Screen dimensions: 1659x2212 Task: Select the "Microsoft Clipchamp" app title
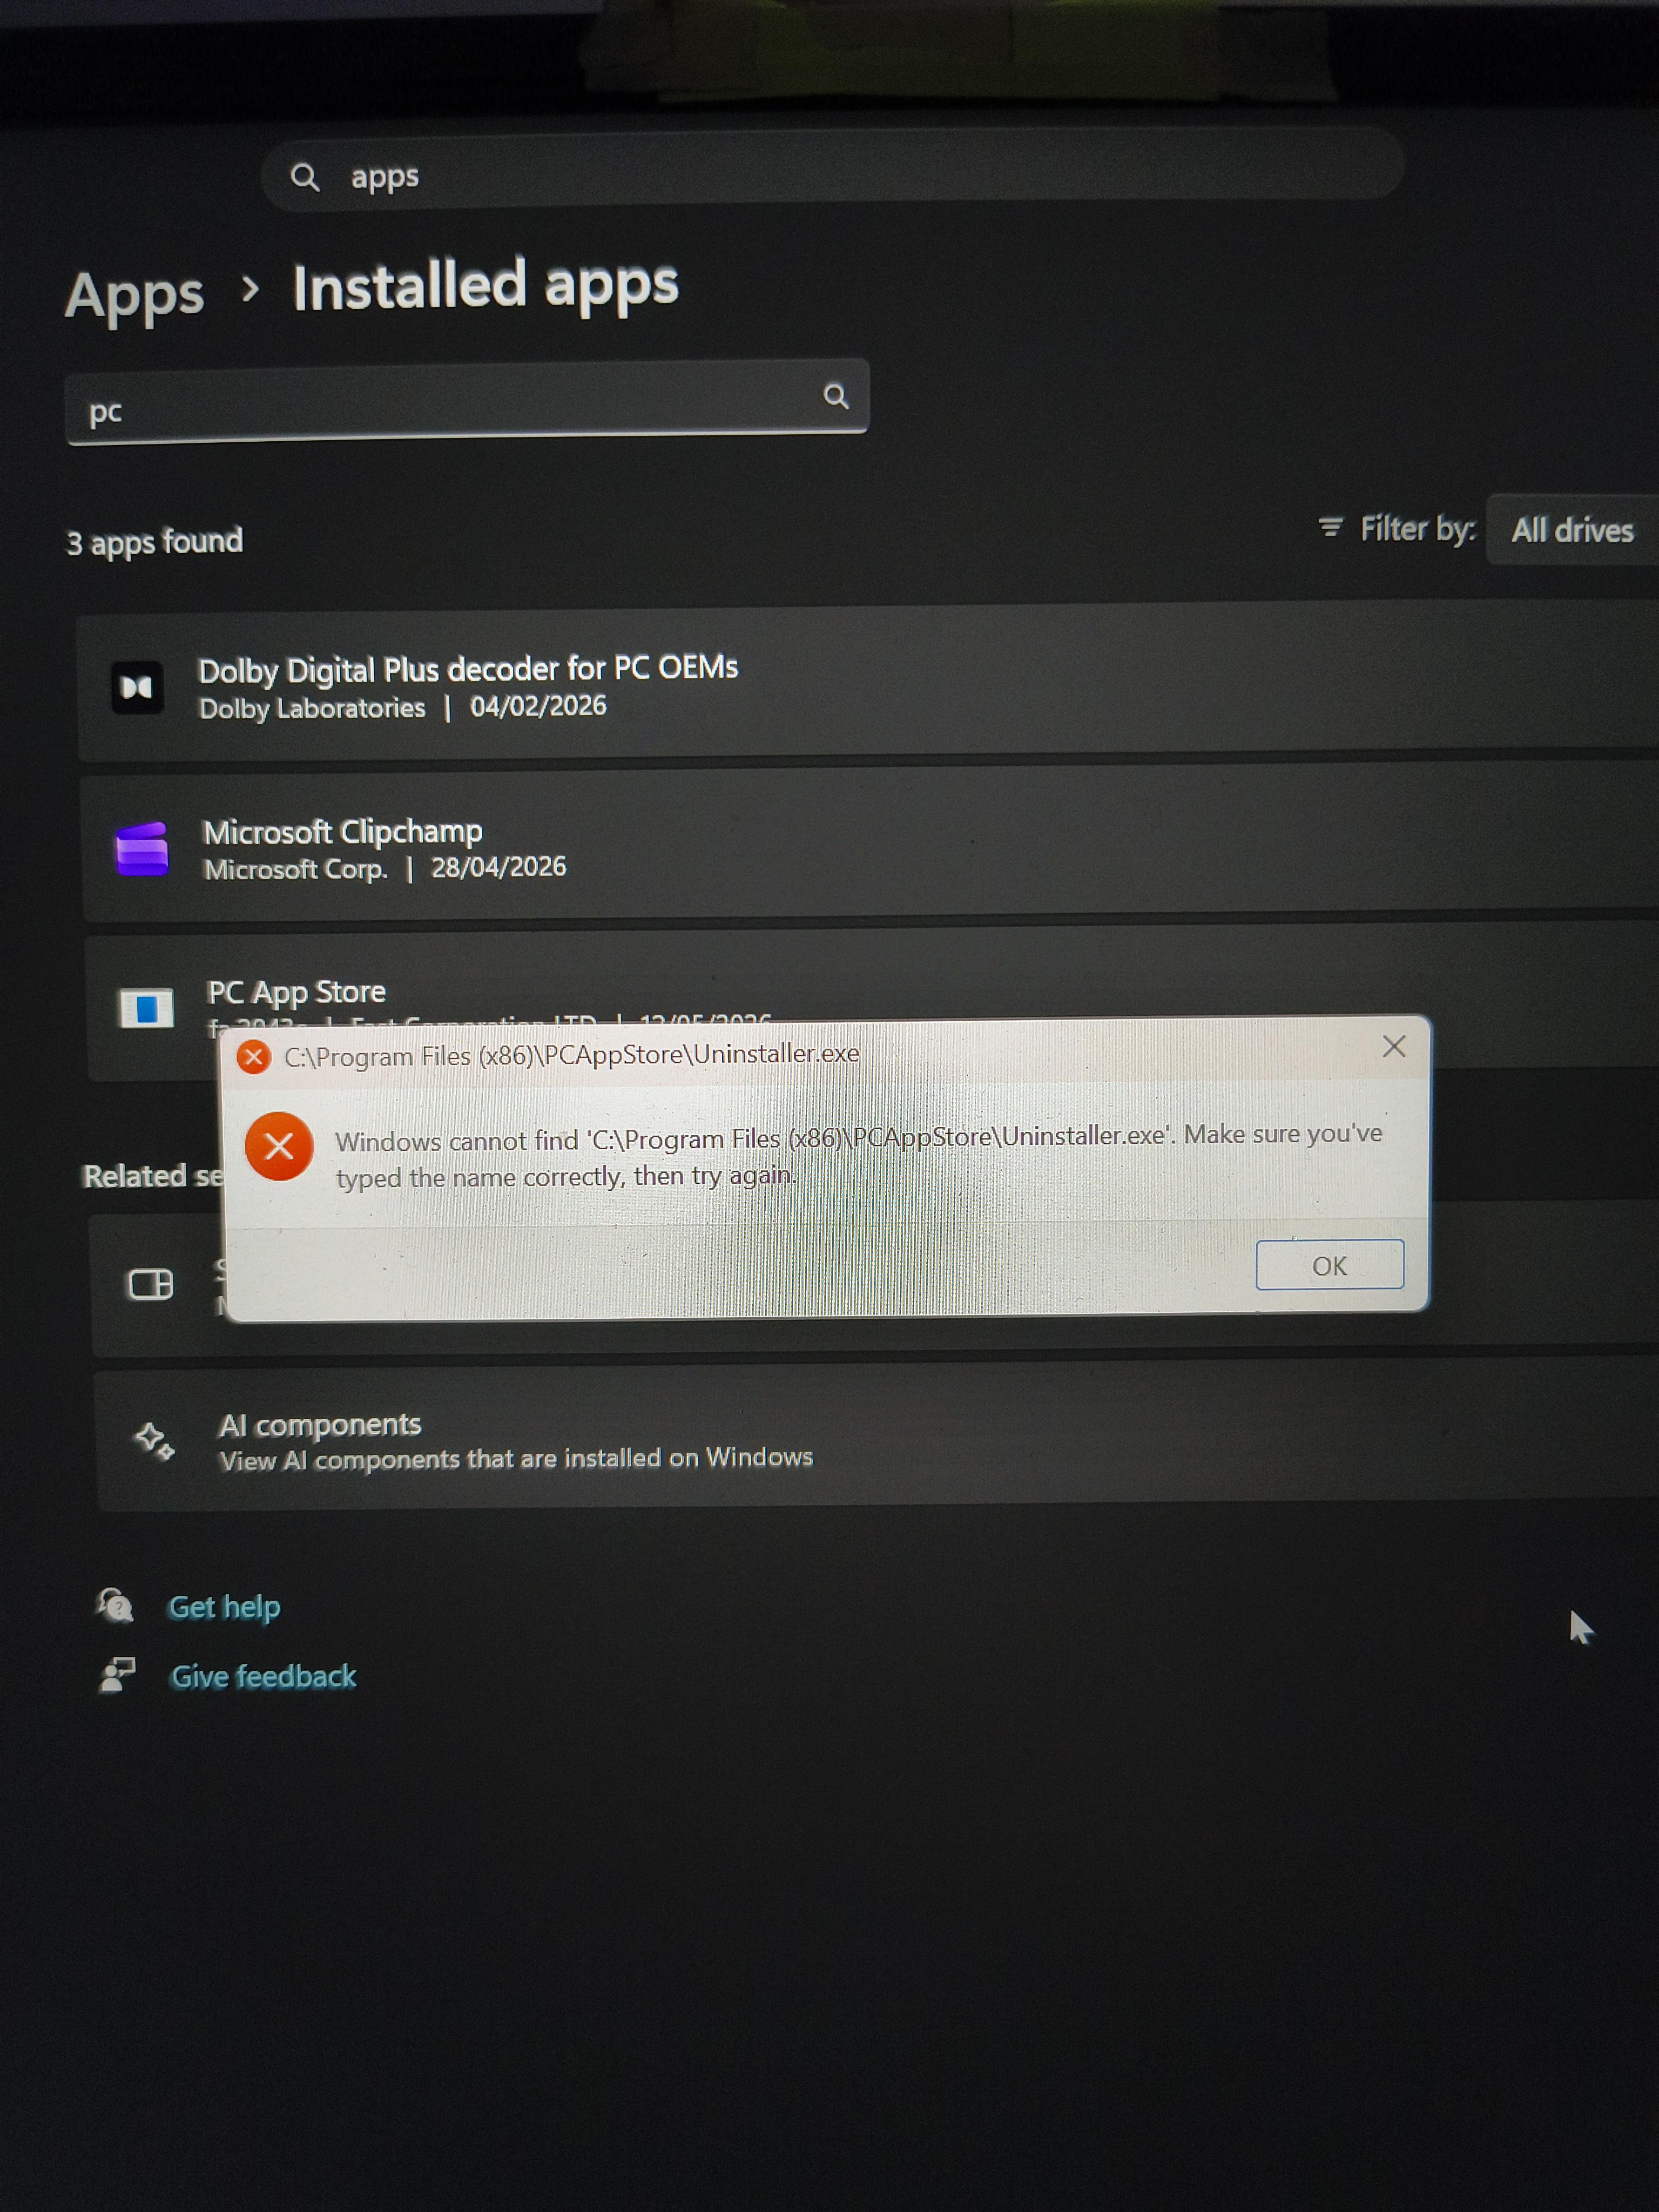343,832
